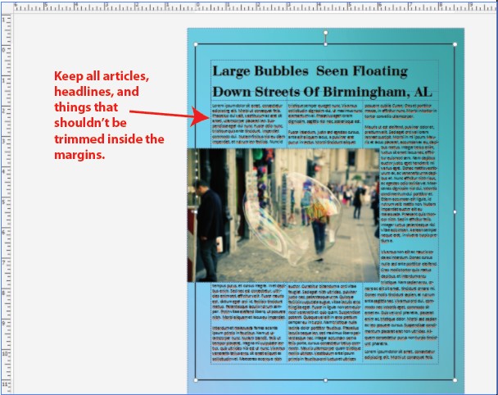Select the bottom-center sizing handle
The height and width of the screenshot is (395, 498).
point(325,380)
